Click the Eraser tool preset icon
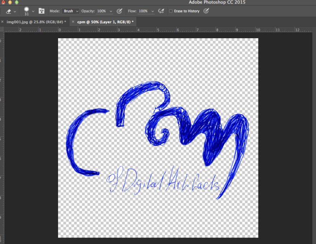The height and width of the screenshot is (244, 316). coord(9,11)
